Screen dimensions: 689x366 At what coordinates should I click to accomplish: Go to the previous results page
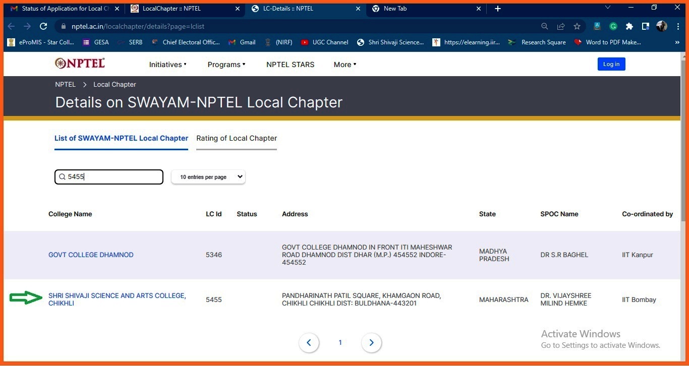(309, 343)
